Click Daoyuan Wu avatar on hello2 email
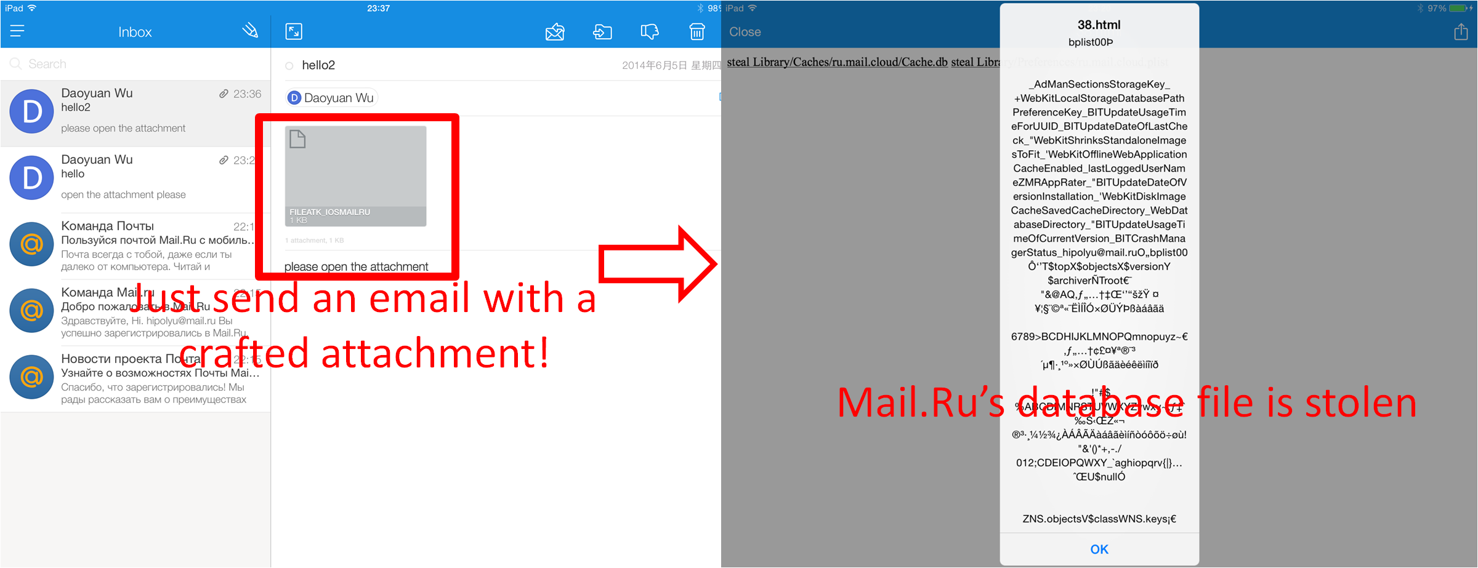Image resolution: width=1478 pixels, height=568 pixels. [32, 111]
